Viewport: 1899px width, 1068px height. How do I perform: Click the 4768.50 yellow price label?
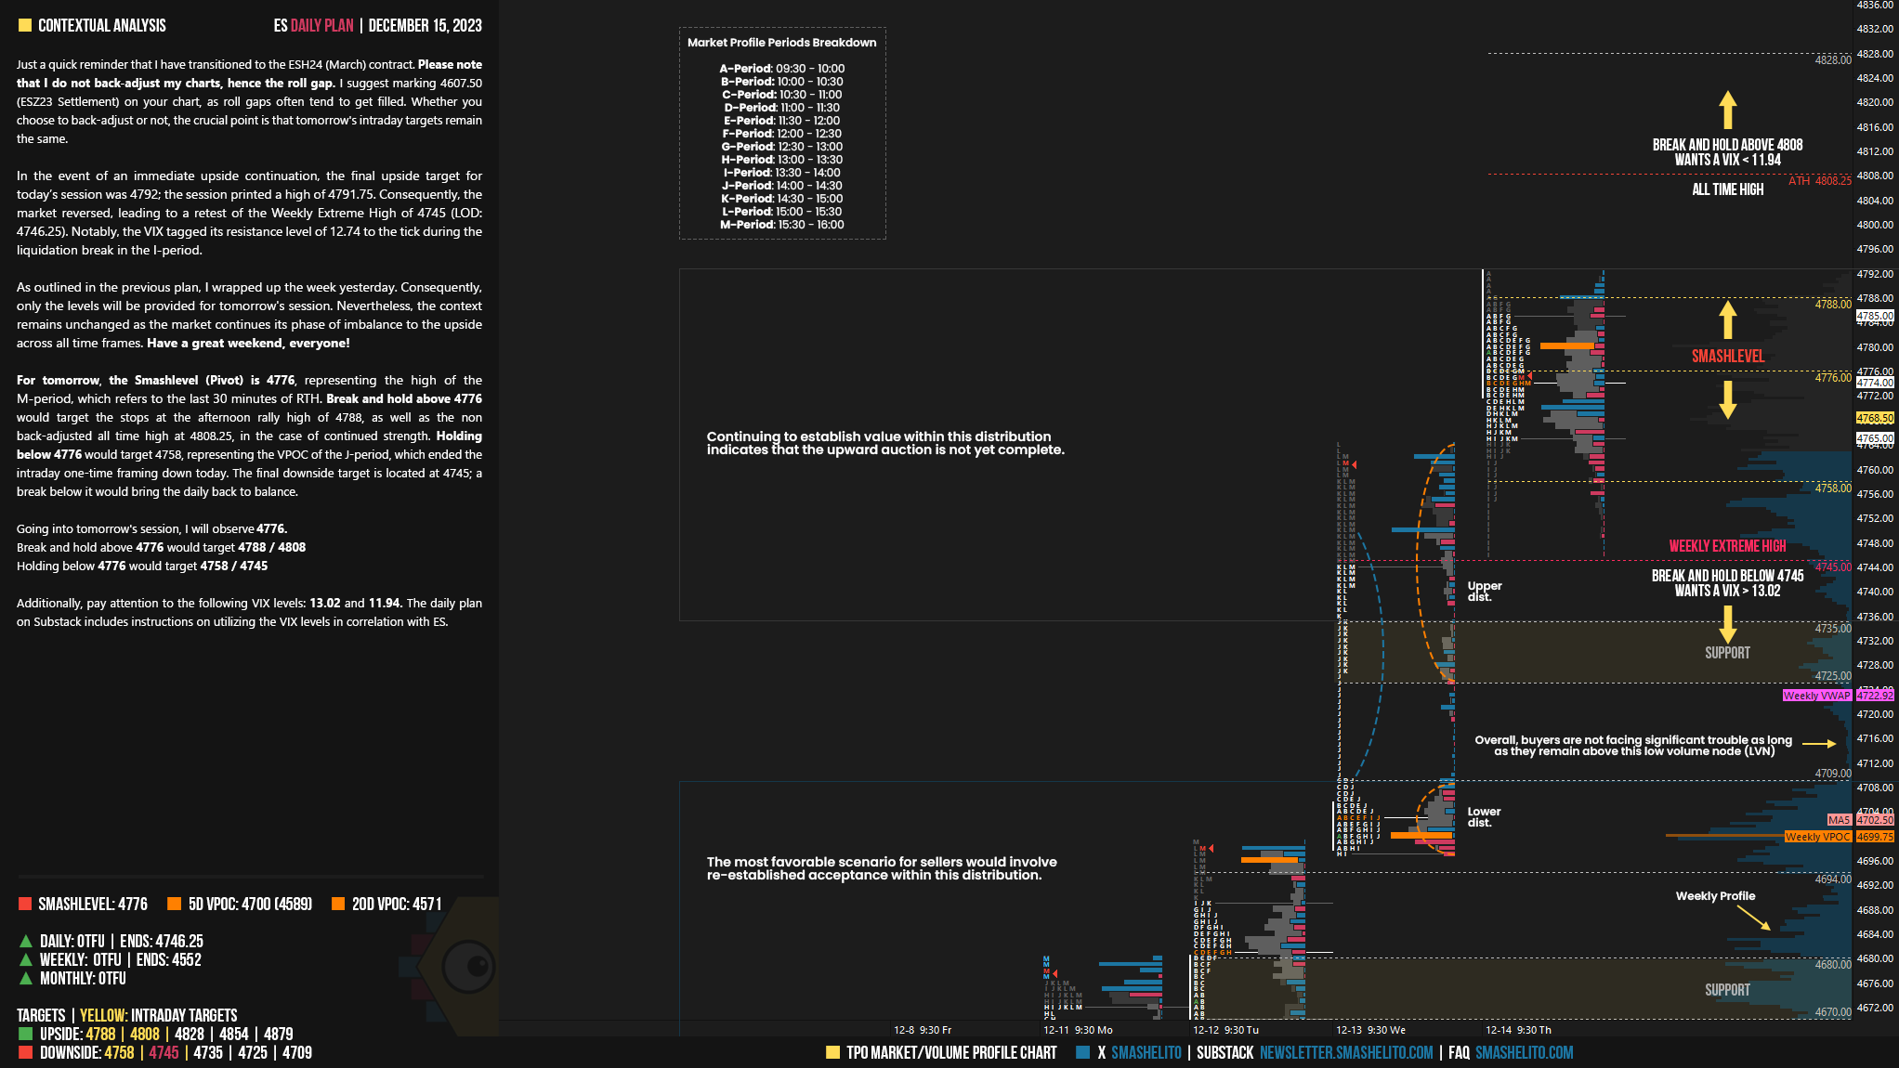pyautogui.click(x=1874, y=418)
